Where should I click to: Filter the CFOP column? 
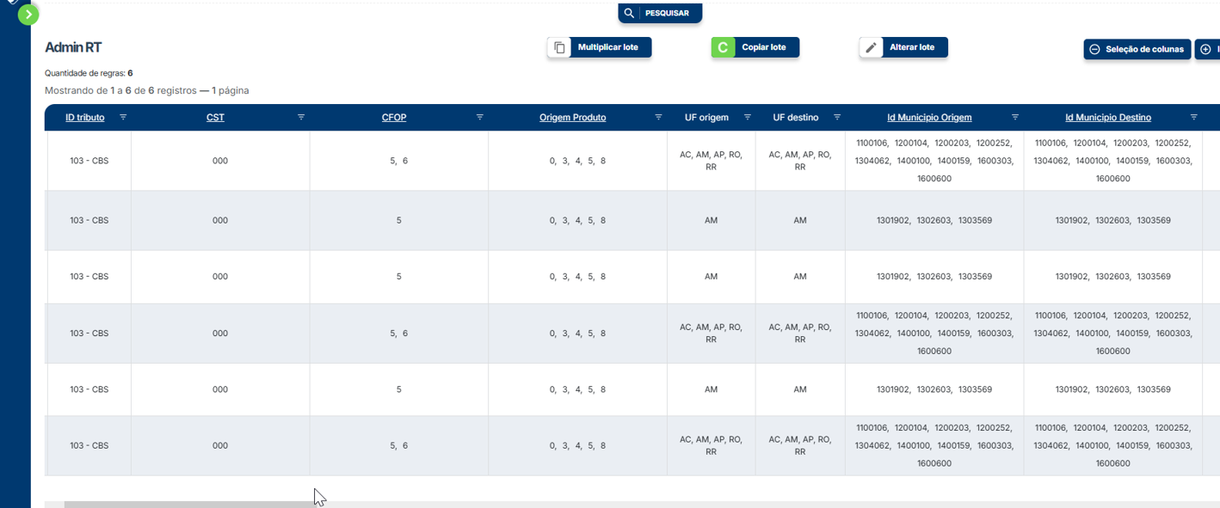click(480, 117)
